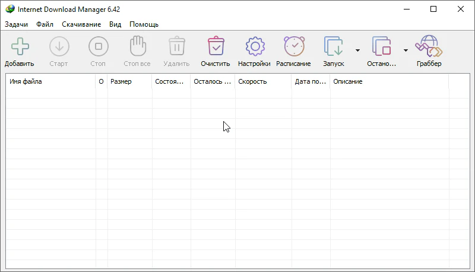The height and width of the screenshot is (272, 475).
Task: Open the Задачи menu
Action: [17, 24]
